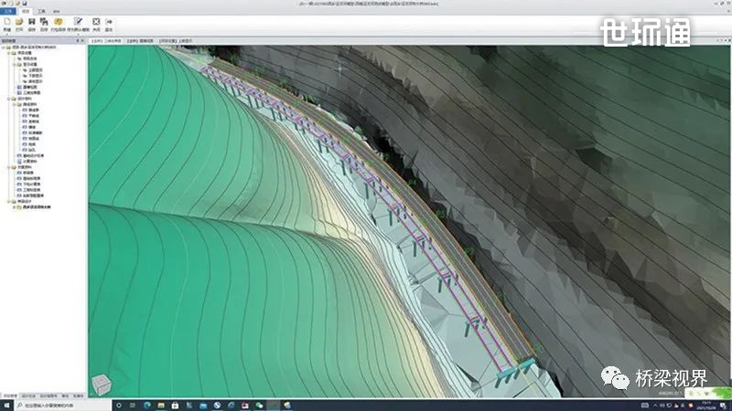Click the Save floppy disk icon
This screenshot has height=411, width=732.
pyautogui.click(x=33, y=21)
